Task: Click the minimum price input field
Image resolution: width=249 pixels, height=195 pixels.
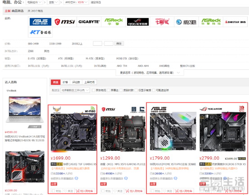Action: [x=97, y=44]
